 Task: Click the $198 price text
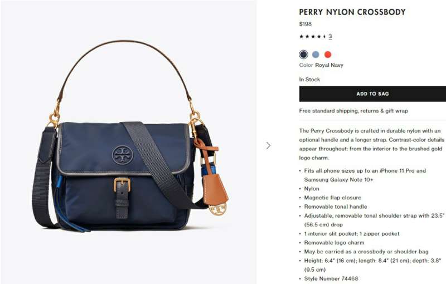tap(305, 24)
